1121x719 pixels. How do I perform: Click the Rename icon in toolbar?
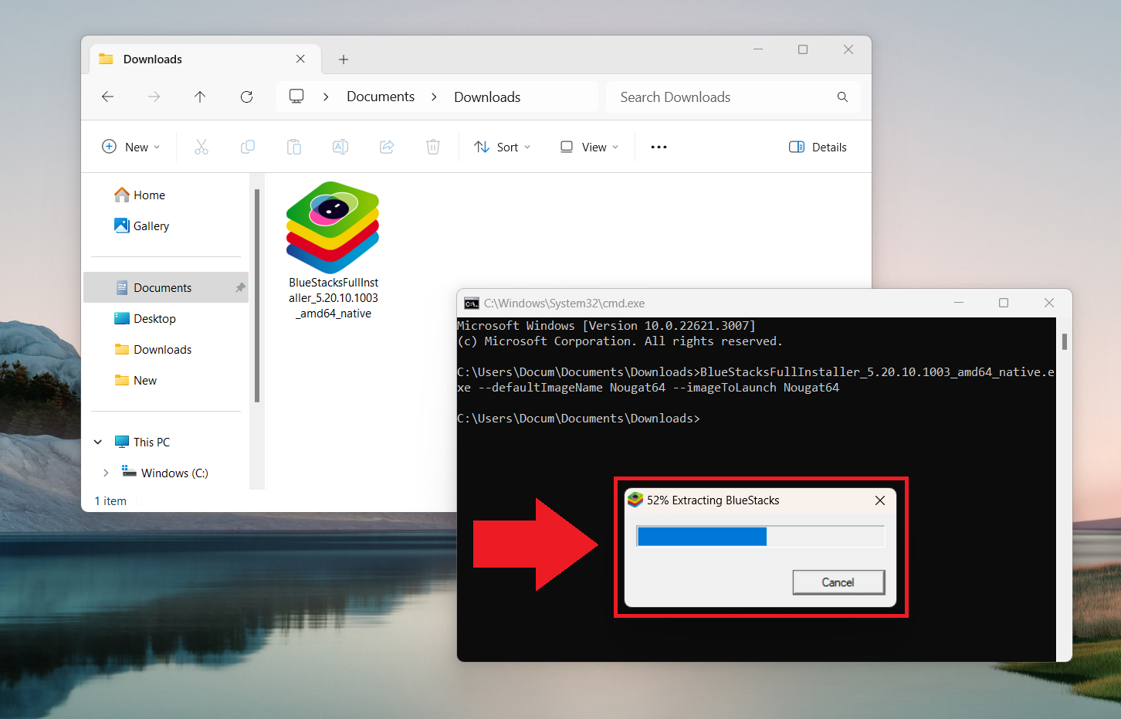click(340, 147)
